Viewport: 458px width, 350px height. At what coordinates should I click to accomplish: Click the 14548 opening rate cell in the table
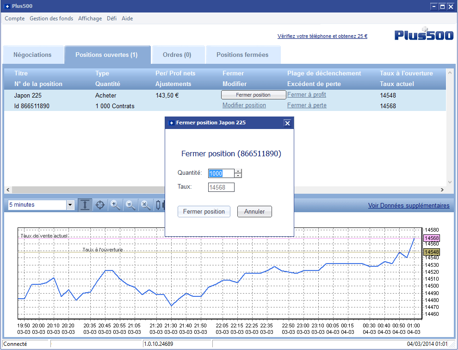[x=388, y=95]
